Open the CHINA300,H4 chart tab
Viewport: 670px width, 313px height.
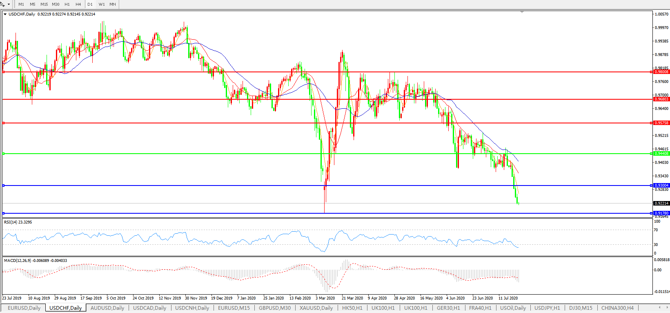[x=617, y=308]
